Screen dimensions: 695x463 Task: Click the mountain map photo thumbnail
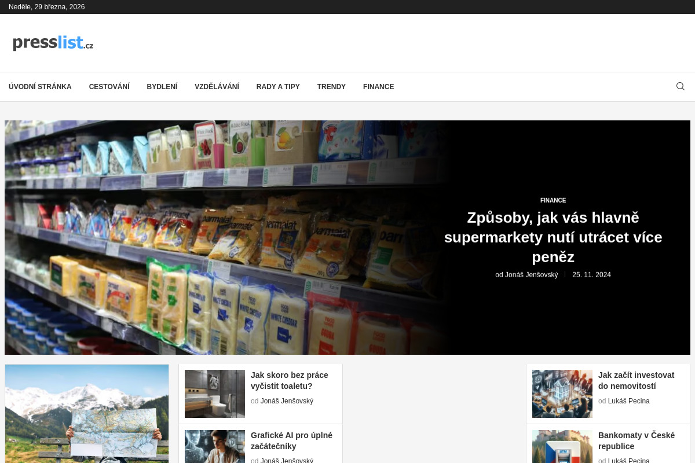tap(86, 413)
